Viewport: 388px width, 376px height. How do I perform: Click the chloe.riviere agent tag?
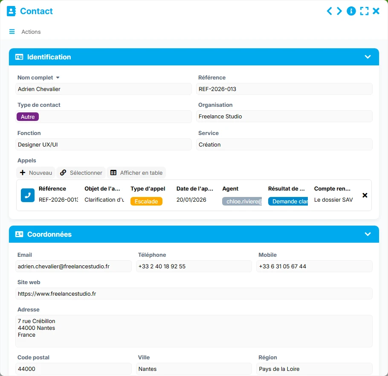click(x=242, y=201)
